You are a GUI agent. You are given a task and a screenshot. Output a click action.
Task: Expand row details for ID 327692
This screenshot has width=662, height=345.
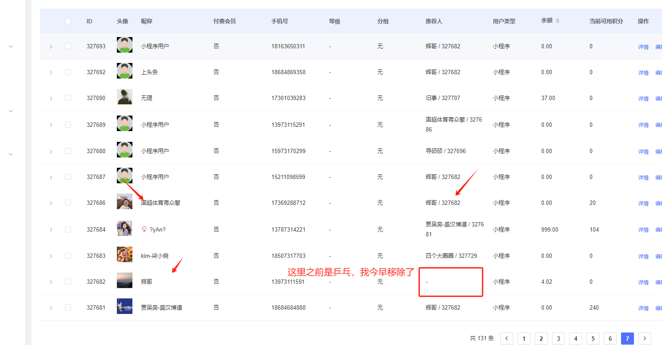pyautogui.click(x=51, y=72)
